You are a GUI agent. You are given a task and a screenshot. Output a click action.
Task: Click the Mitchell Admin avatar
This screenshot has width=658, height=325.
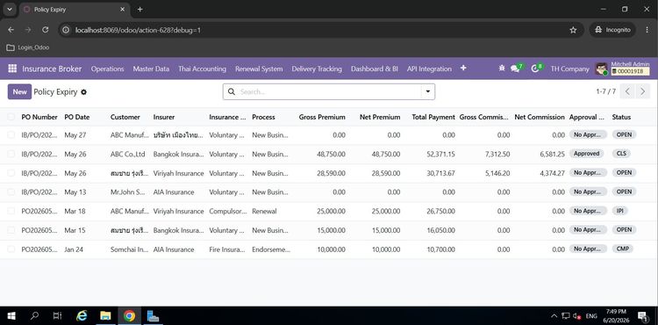point(601,69)
